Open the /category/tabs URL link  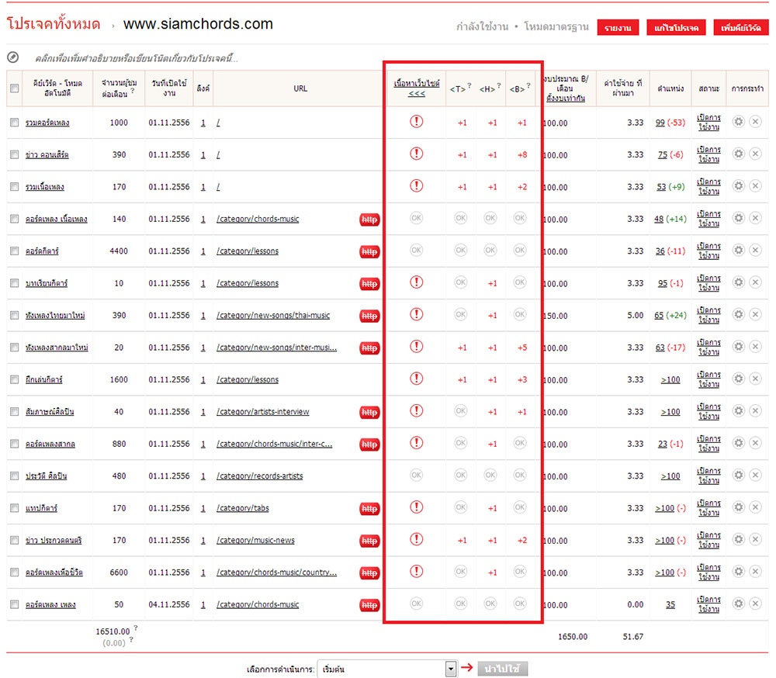[242, 508]
